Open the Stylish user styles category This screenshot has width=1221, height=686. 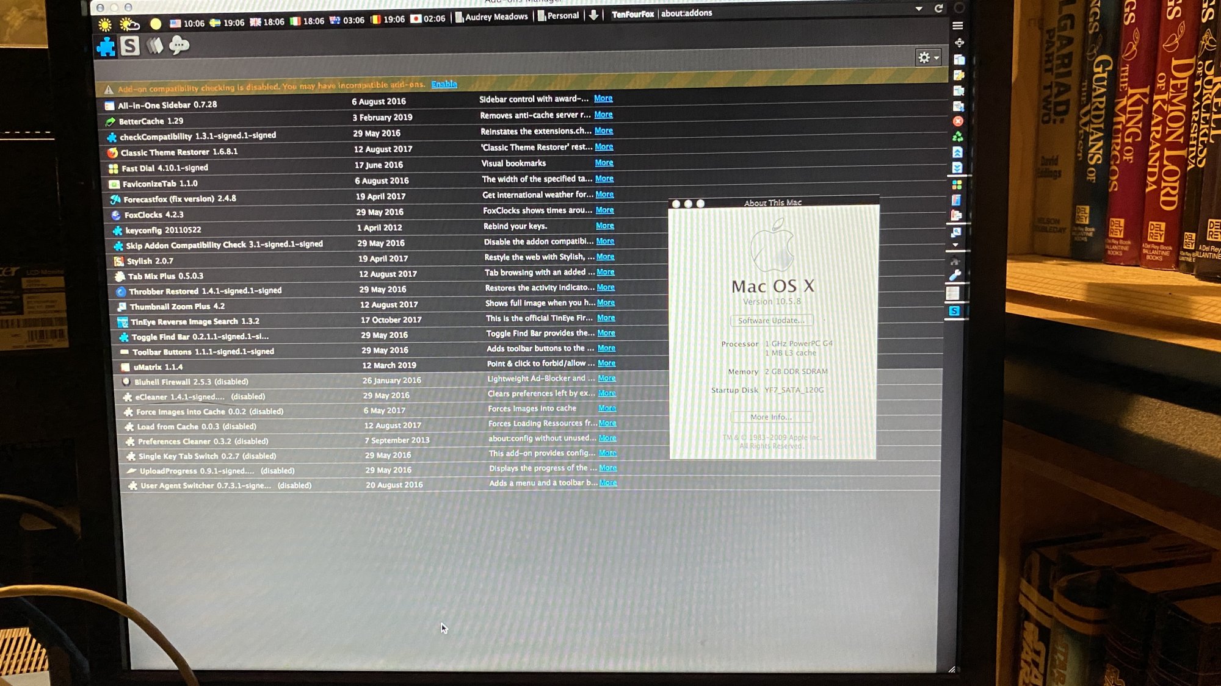130,46
